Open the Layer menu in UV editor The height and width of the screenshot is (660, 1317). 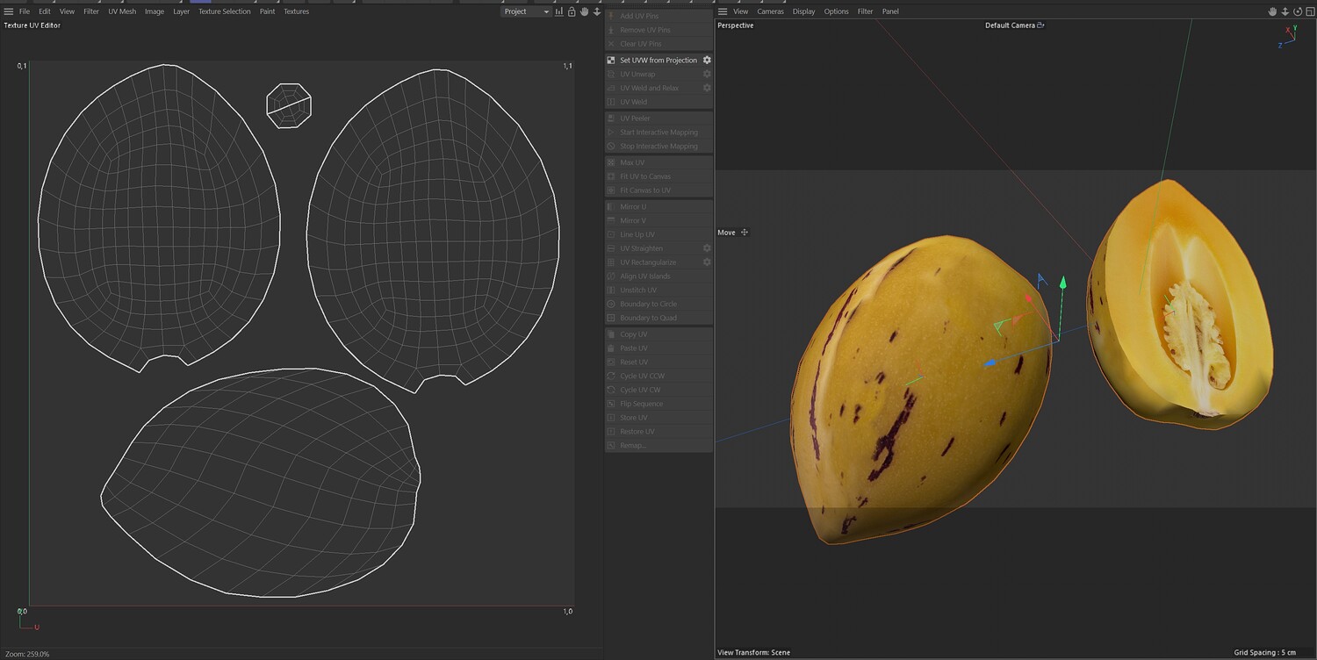pyautogui.click(x=181, y=11)
